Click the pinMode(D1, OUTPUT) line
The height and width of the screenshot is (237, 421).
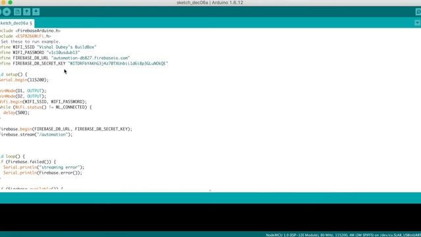pyautogui.click(x=24, y=91)
